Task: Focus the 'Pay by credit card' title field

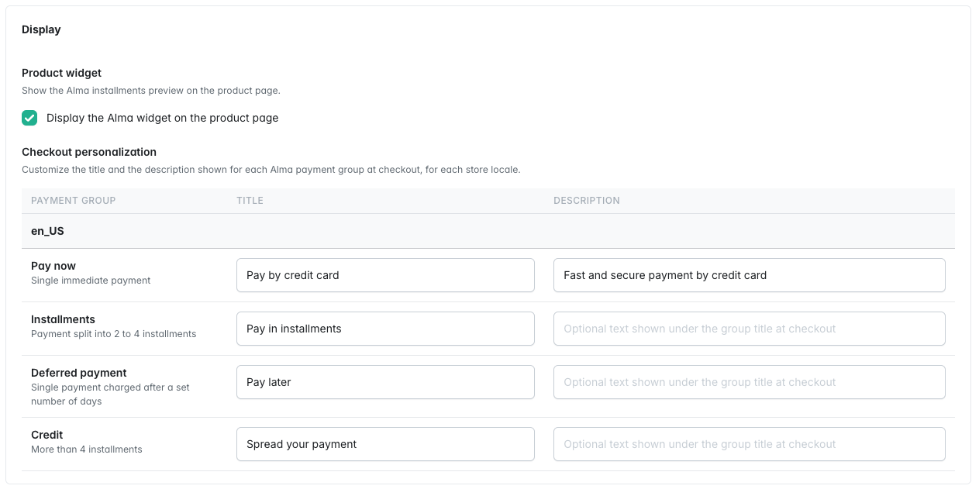Action: tap(385, 275)
